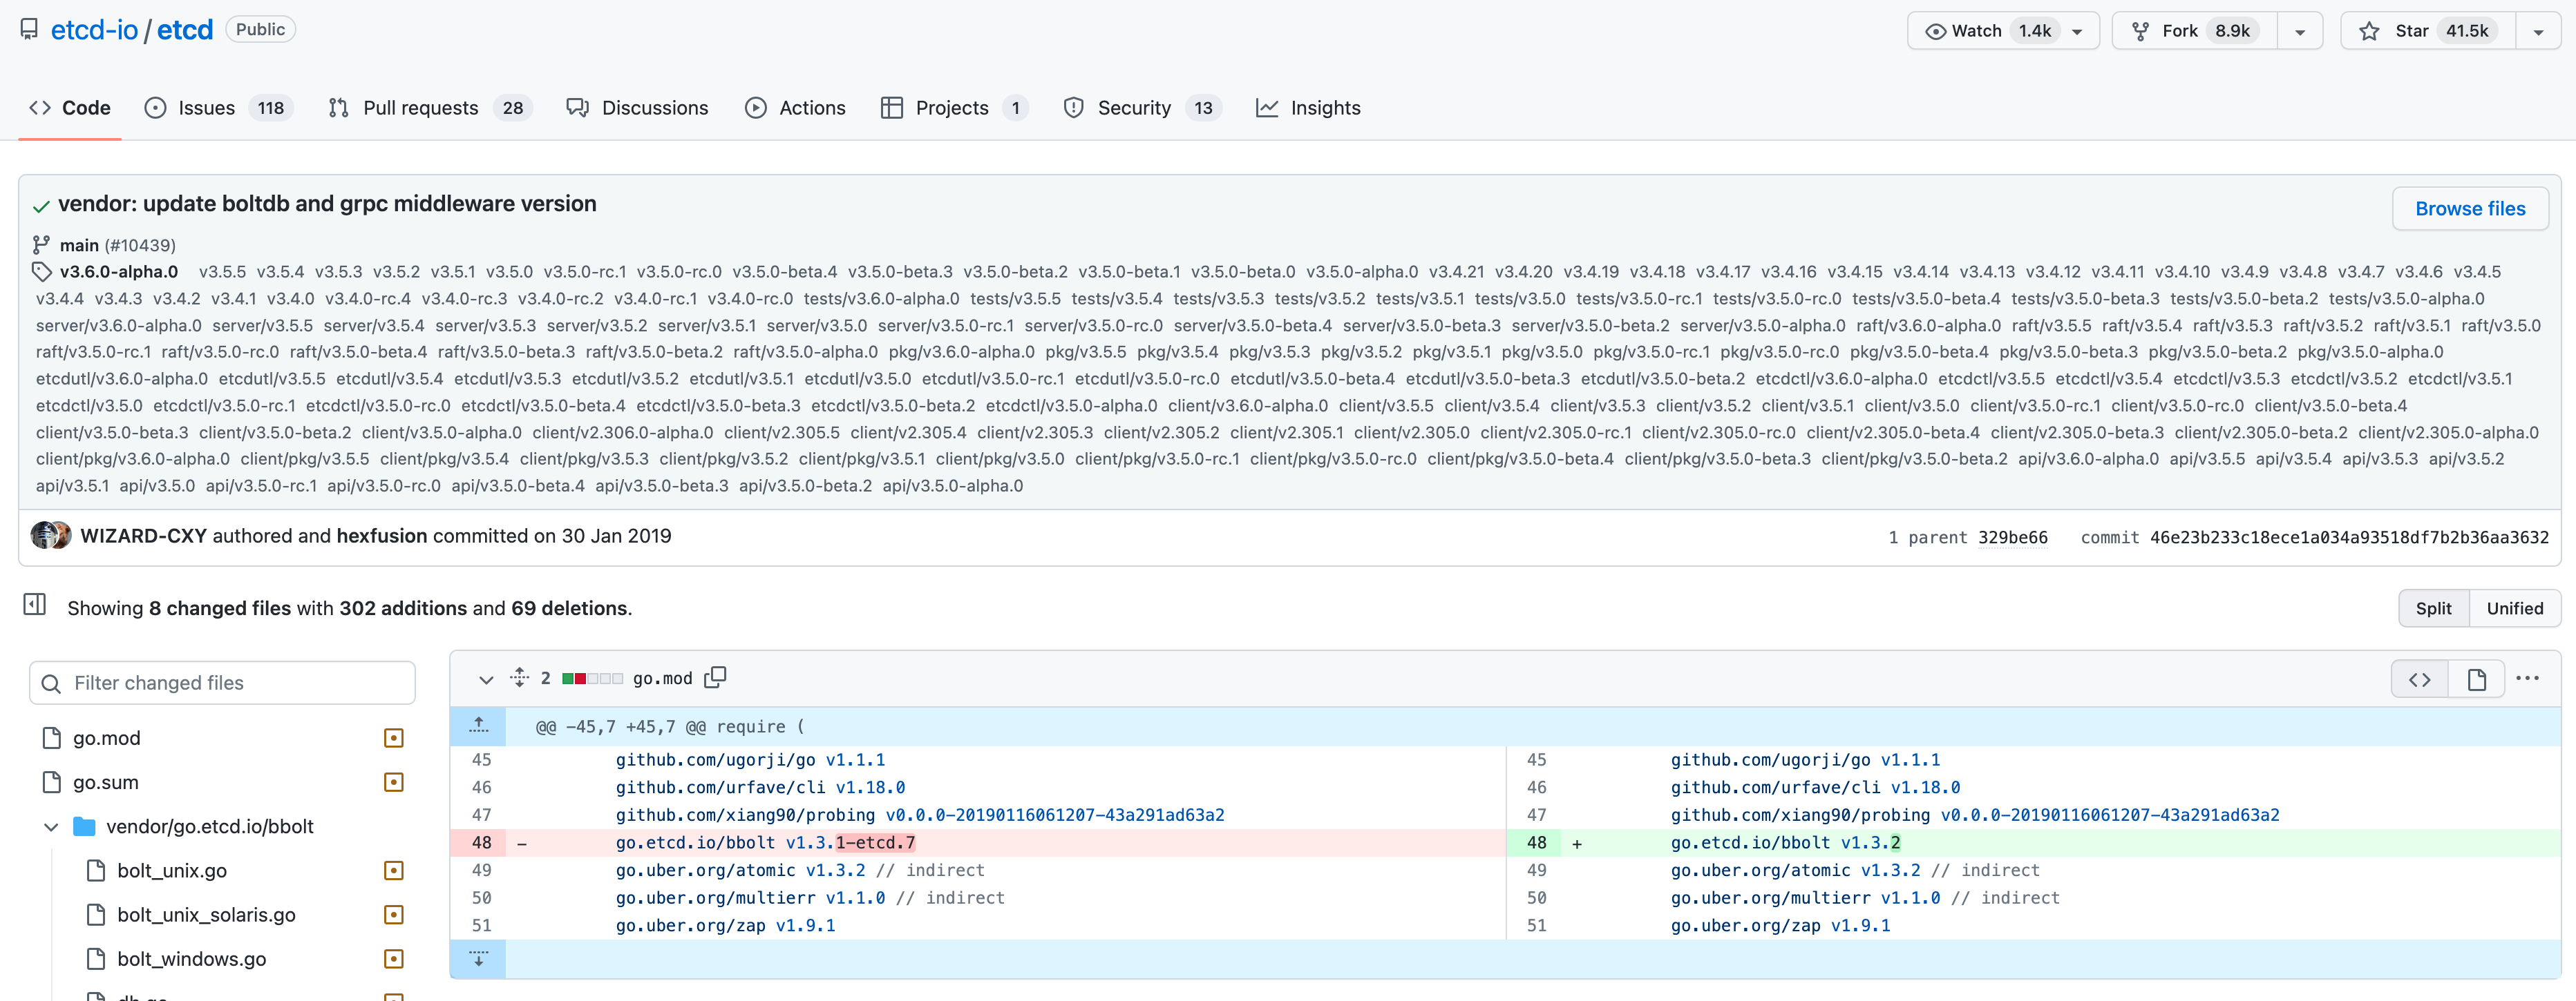Click the modified marker next to go.sum

(x=394, y=782)
